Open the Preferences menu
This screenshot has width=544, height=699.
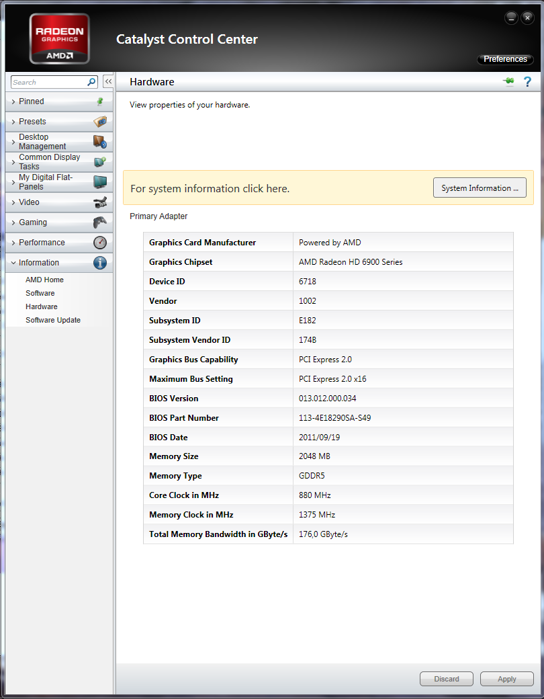(505, 59)
